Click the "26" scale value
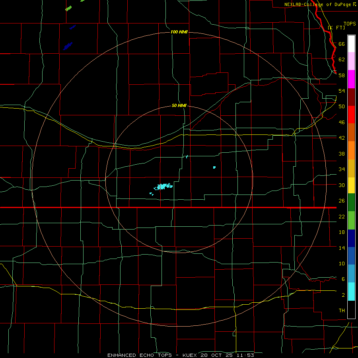358x358 pixels. point(342,201)
